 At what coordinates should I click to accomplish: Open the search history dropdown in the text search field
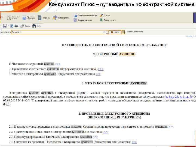(x=107, y=32)
